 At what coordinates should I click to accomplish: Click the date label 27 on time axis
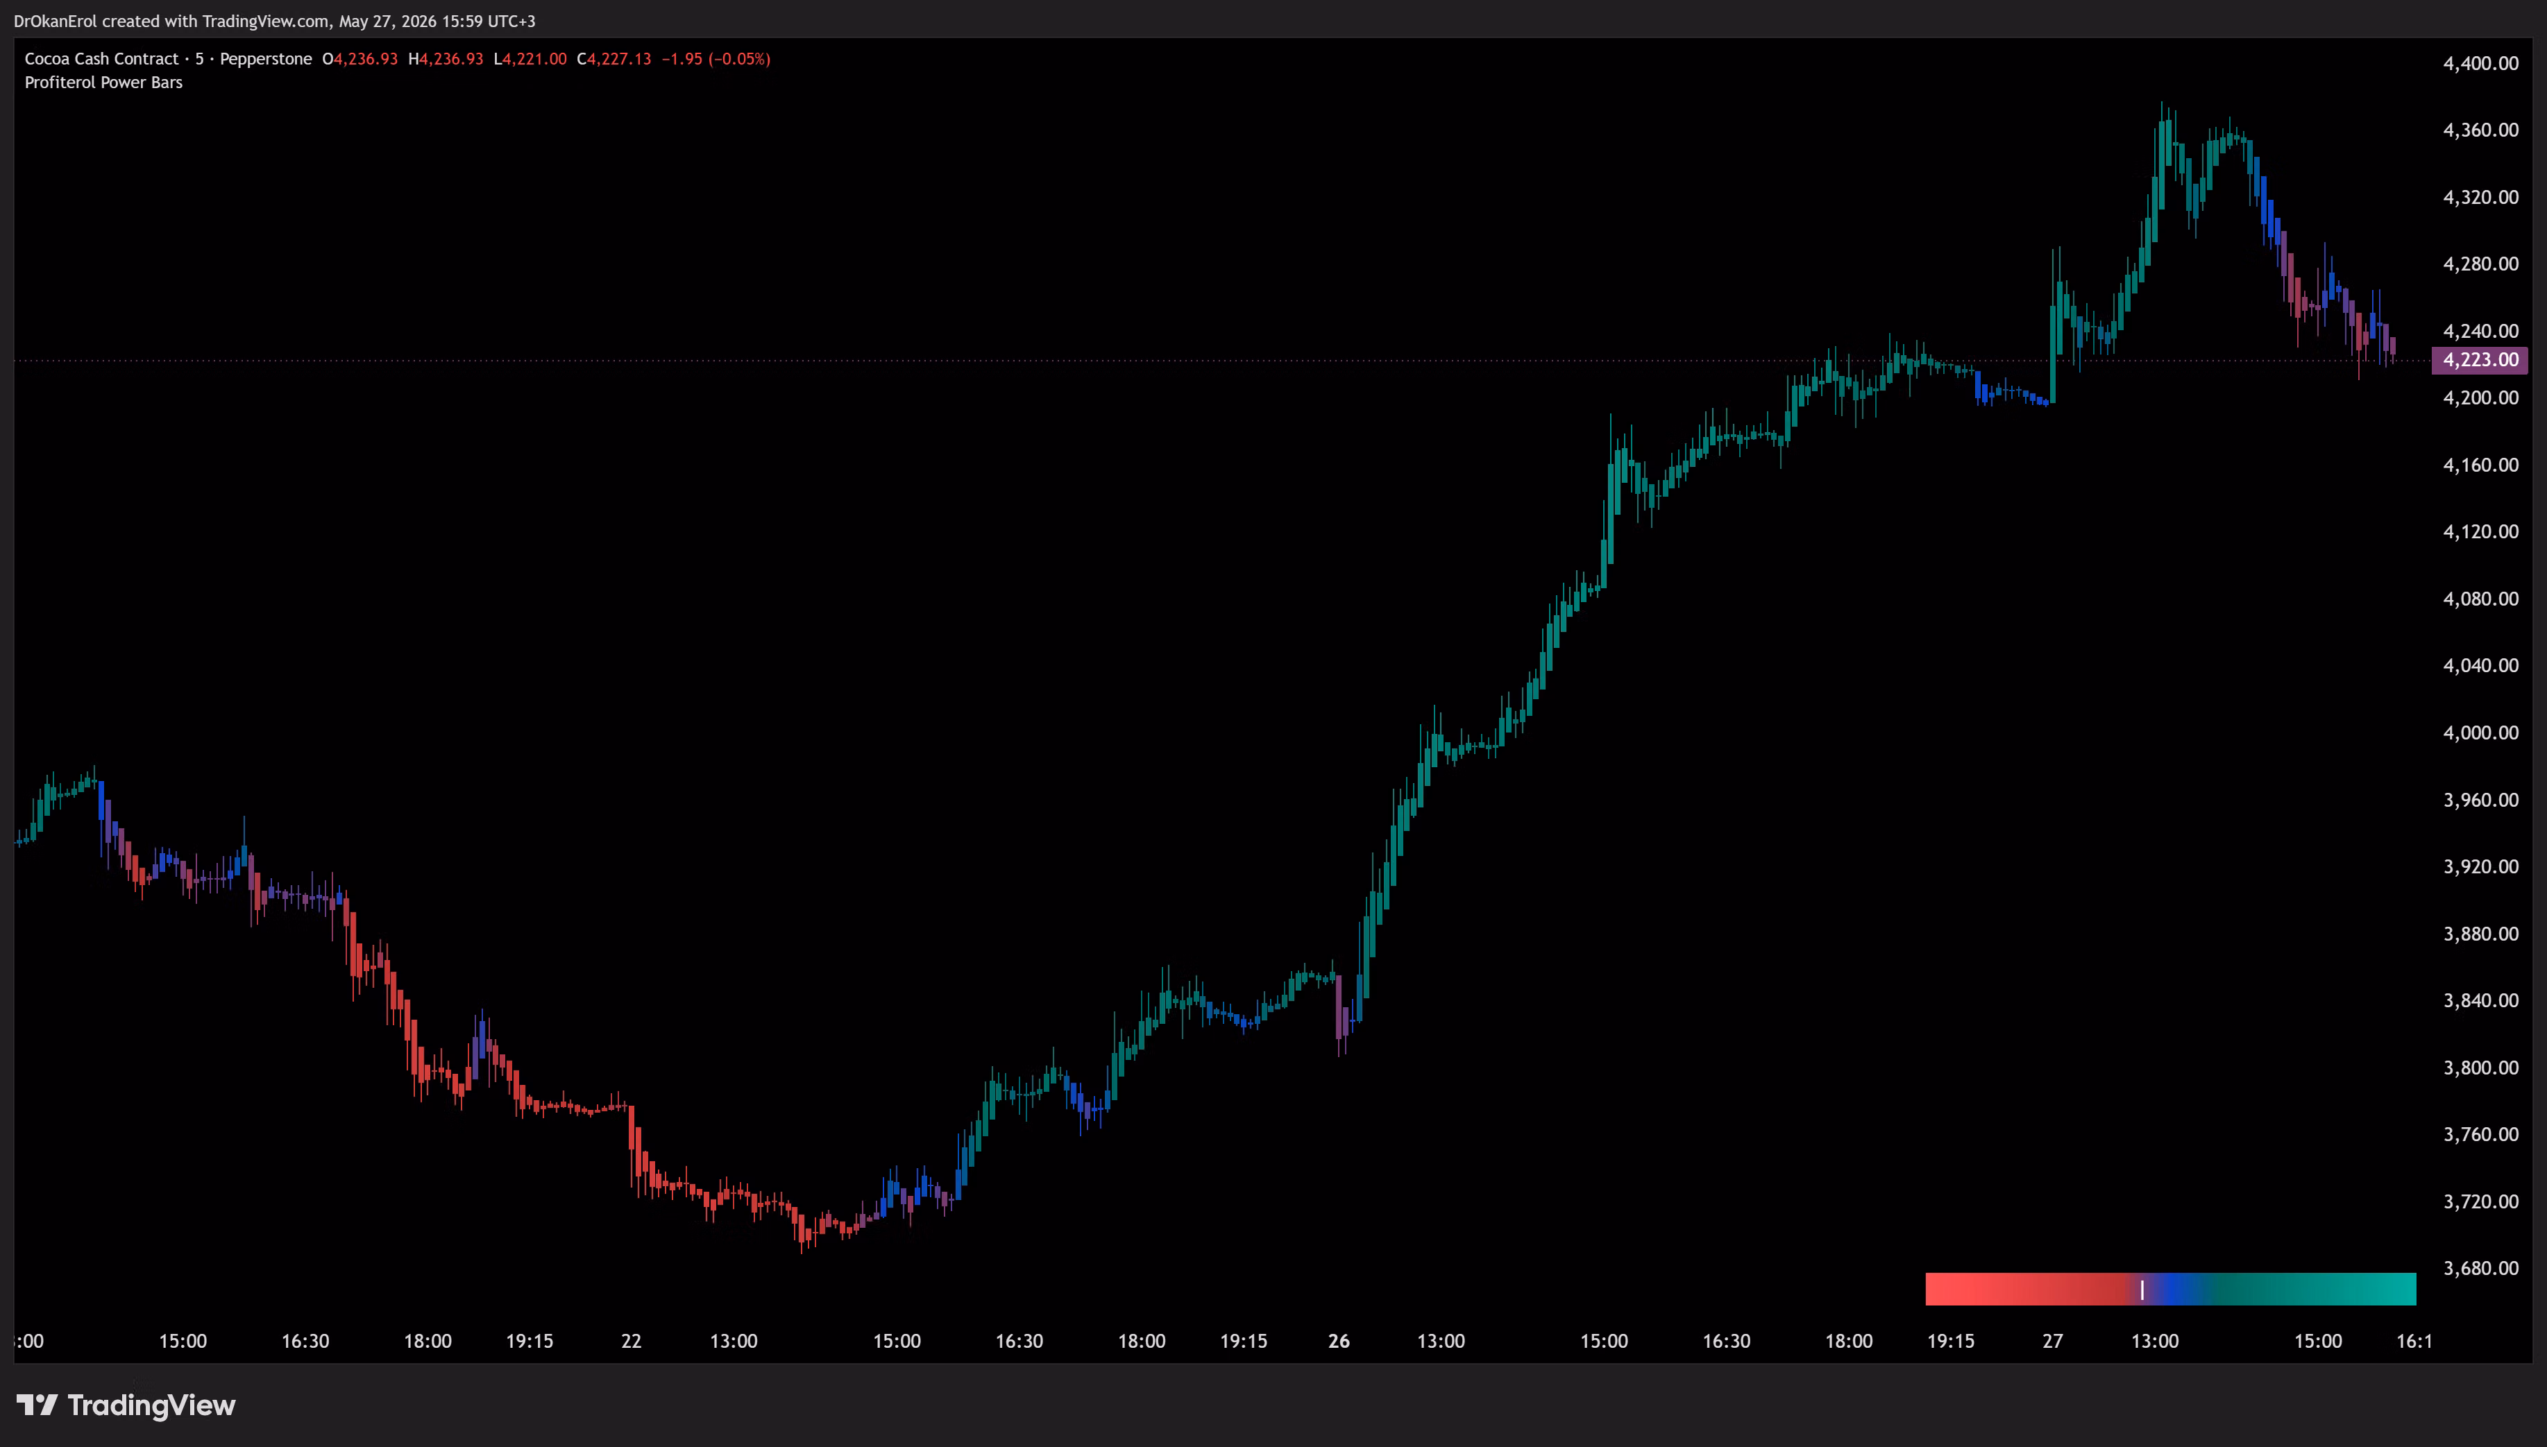[x=2053, y=1341]
